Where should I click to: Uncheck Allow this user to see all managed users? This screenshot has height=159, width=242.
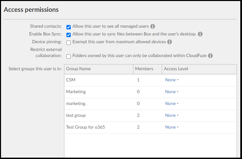[68, 27]
